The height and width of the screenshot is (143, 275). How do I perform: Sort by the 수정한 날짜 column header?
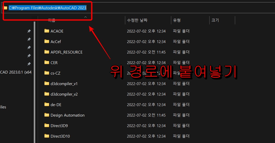[137, 20]
